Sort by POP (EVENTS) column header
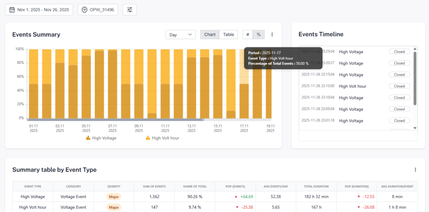The height and width of the screenshot is (212, 429). tap(235, 186)
